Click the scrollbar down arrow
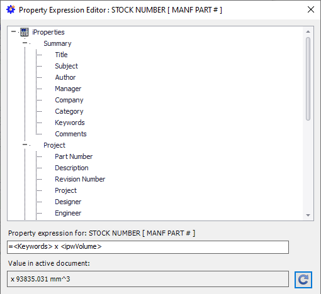 click(308, 215)
